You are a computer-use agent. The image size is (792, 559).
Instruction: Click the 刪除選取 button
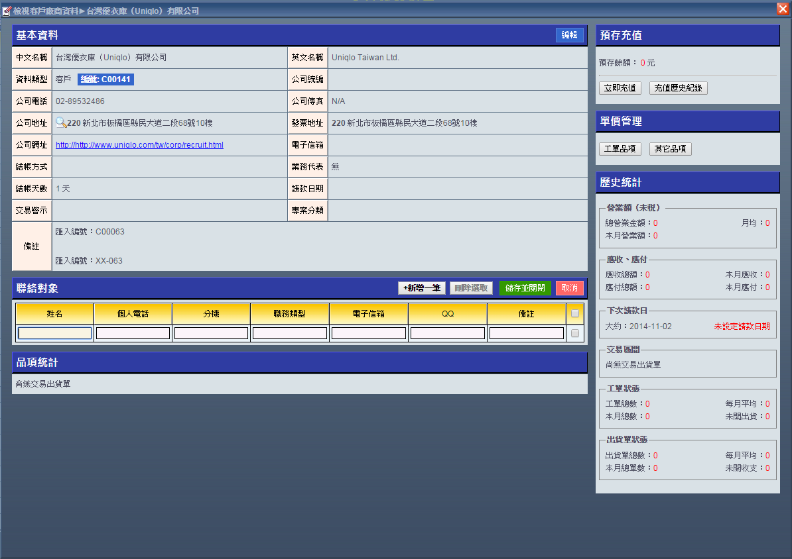click(x=471, y=288)
